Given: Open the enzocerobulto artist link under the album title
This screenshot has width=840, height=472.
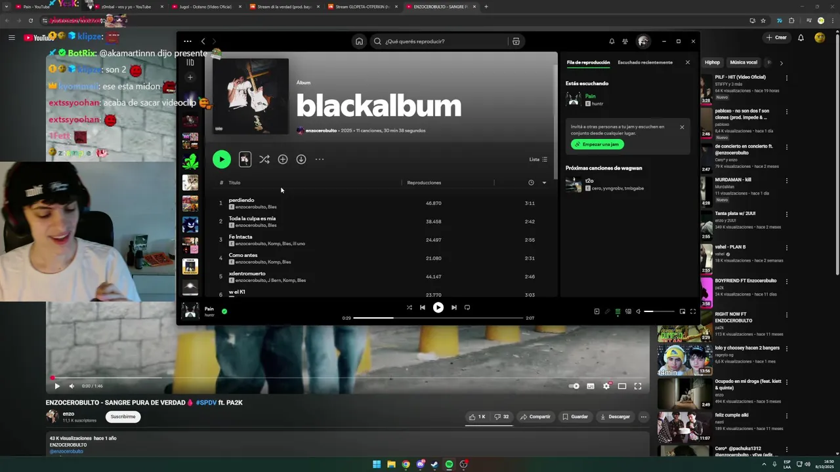Looking at the screenshot, I should tap(321, 130).
